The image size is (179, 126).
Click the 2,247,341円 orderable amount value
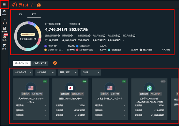click(99, 40)
